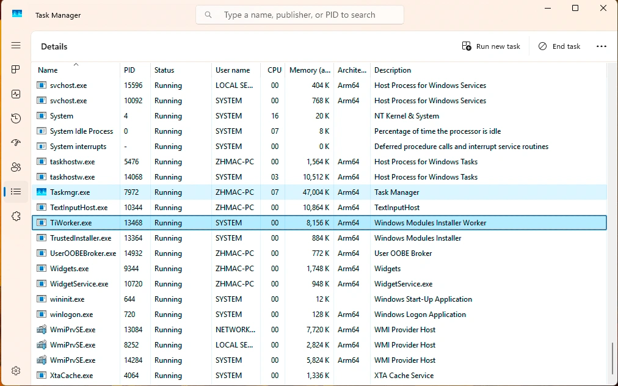
Task: Click the XtaCache.exe process icon
Action: (42, 376)
